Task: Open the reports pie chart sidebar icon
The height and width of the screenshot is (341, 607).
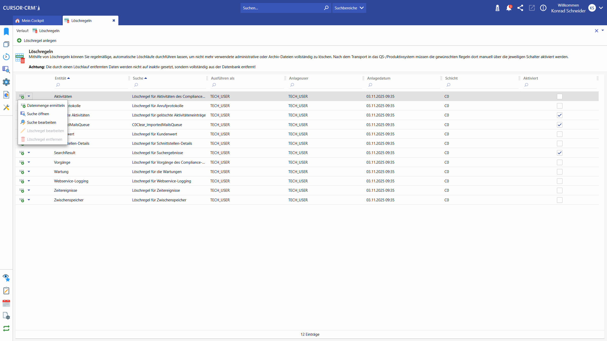Action: 6,95
